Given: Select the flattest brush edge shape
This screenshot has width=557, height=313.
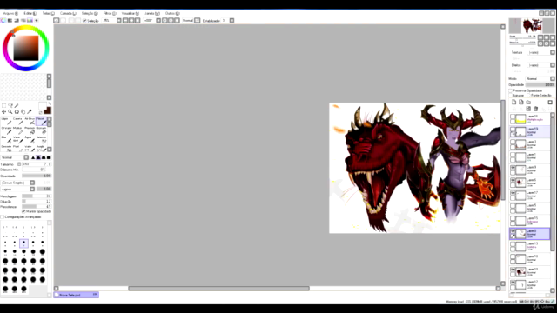Looking at the screenshot, I should pyautogui.click(x=49, y=157).
